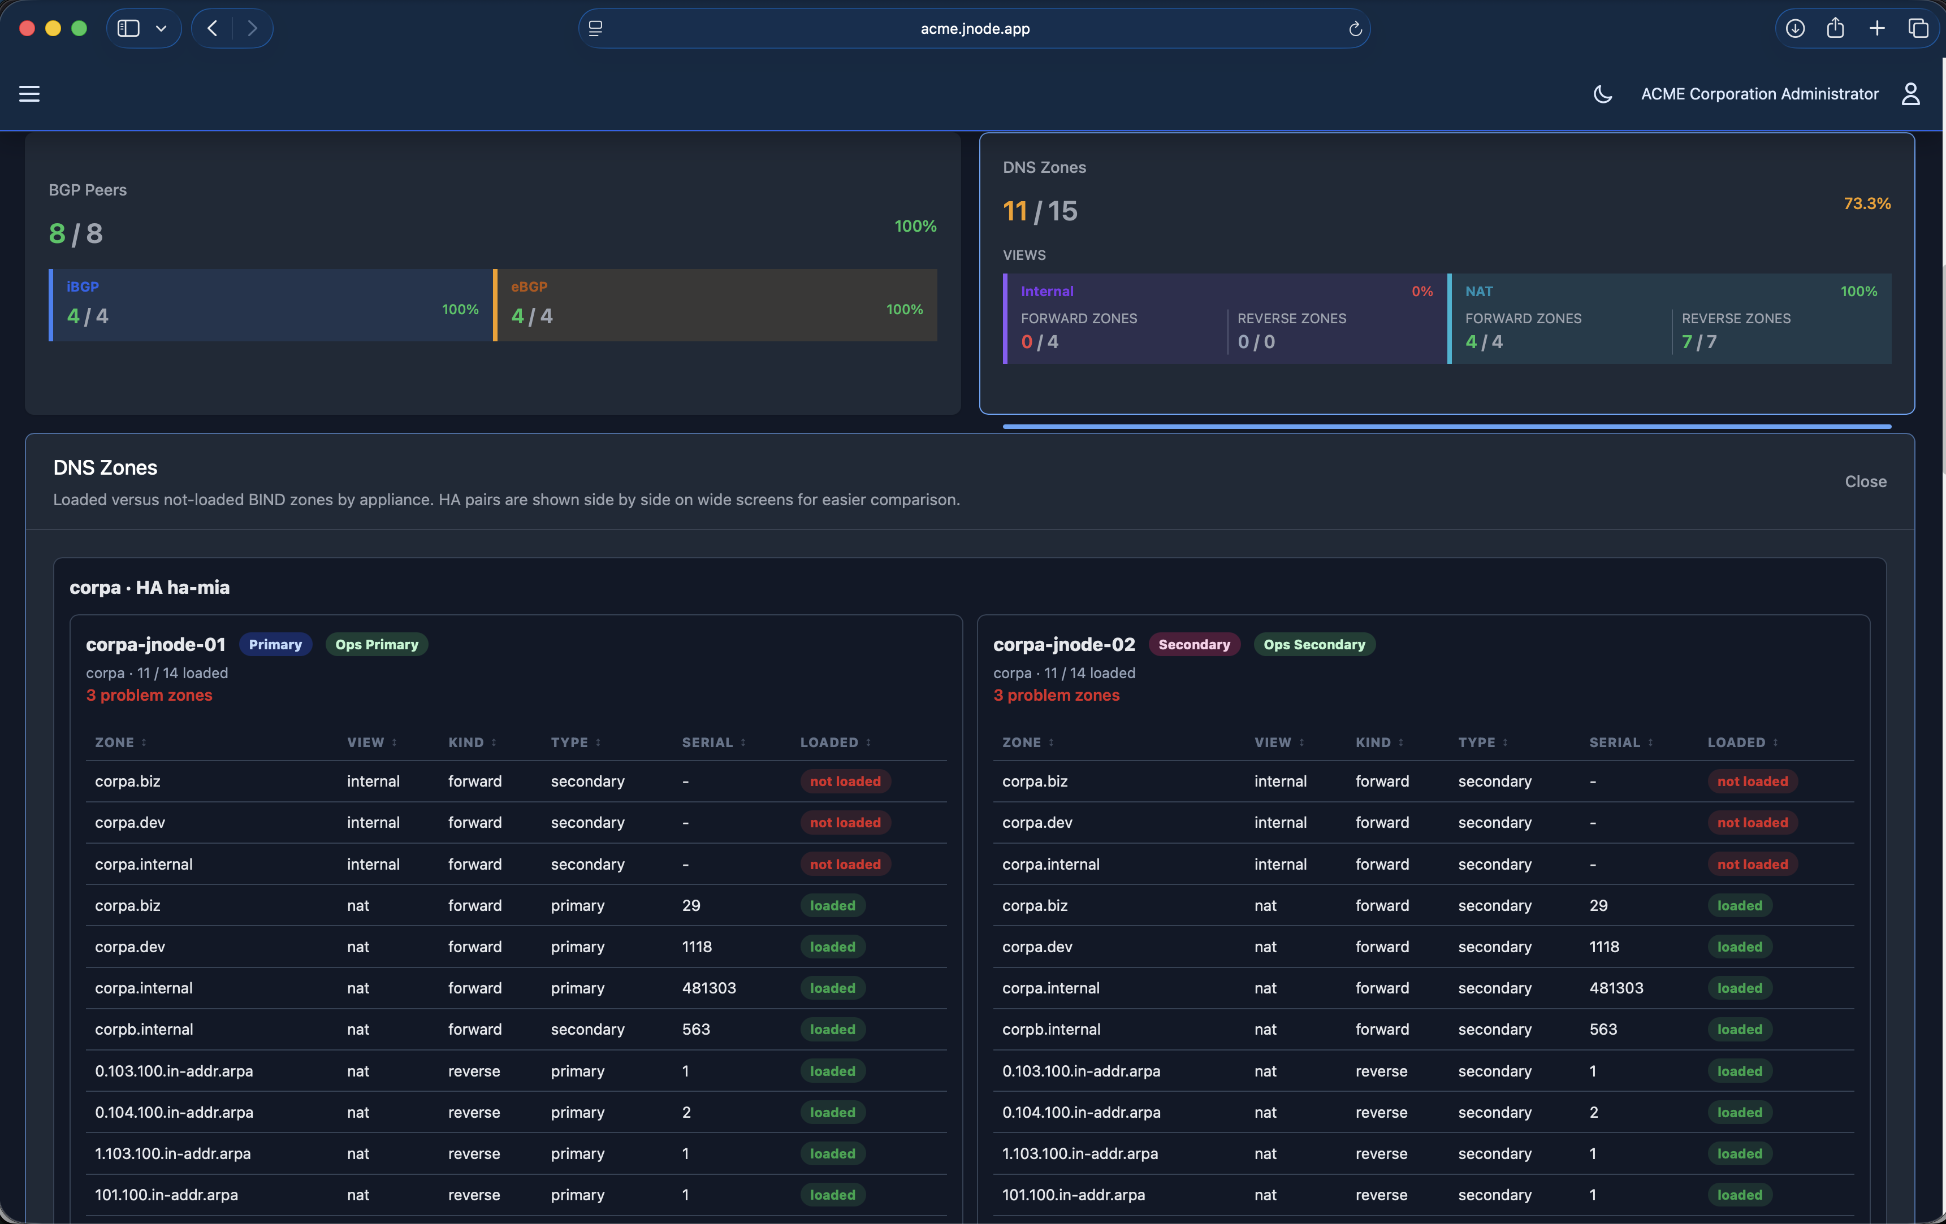Open the sidebar options chevron dropdown
1946x1224 pixels.
(x=161, y=28)
